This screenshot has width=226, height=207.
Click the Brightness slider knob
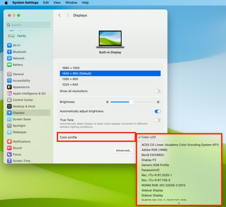(131, 102)
